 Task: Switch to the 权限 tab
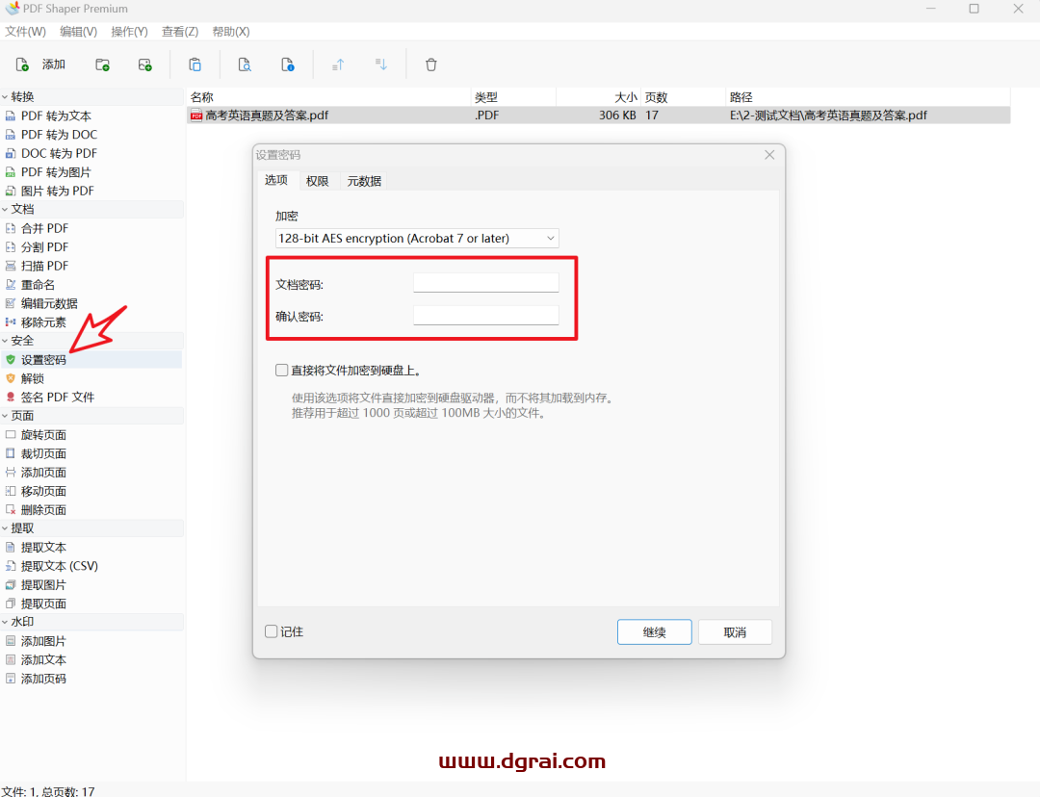click(317, 181)
